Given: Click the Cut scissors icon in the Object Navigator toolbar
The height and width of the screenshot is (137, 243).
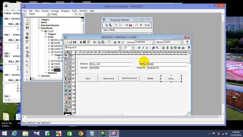Looking at the screenshot, I should [27, 48].
